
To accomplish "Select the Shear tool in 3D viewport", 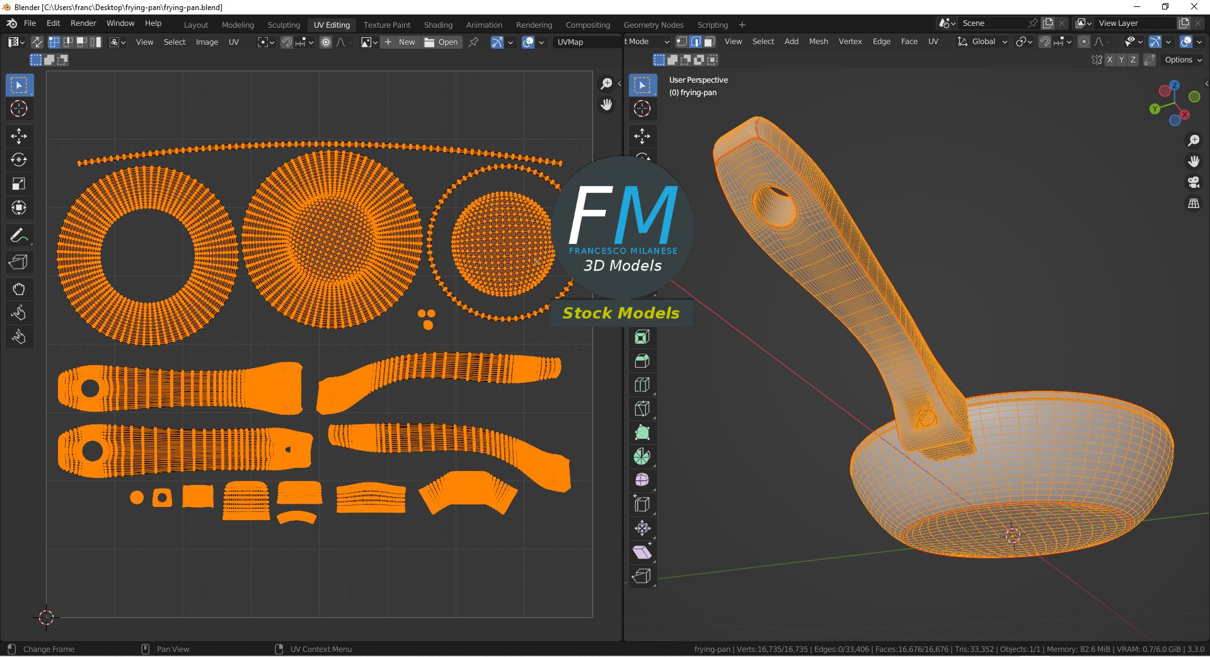I will (642, 552).
